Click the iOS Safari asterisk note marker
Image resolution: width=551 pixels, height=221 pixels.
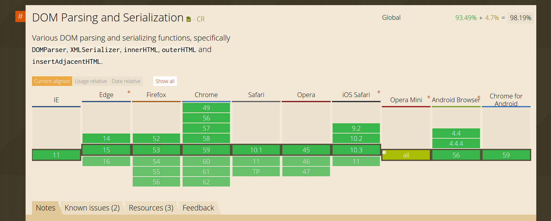pyautogui.click(x=379, y=92)
